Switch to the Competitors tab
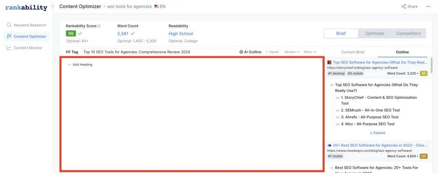The width and height of the screenshot is (438, 173). point(408,33)
